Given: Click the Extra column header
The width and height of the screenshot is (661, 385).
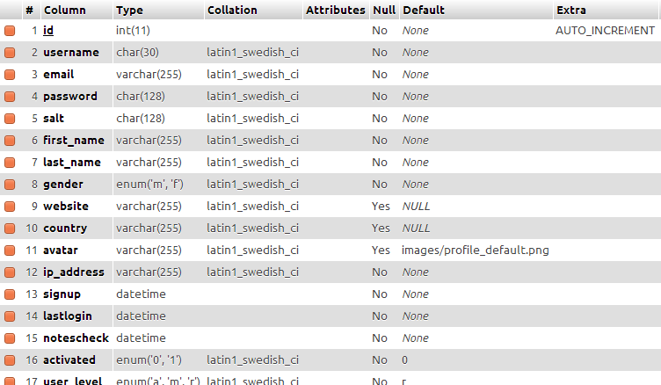Looking at the screenshot, I should (x=570, y=11).
